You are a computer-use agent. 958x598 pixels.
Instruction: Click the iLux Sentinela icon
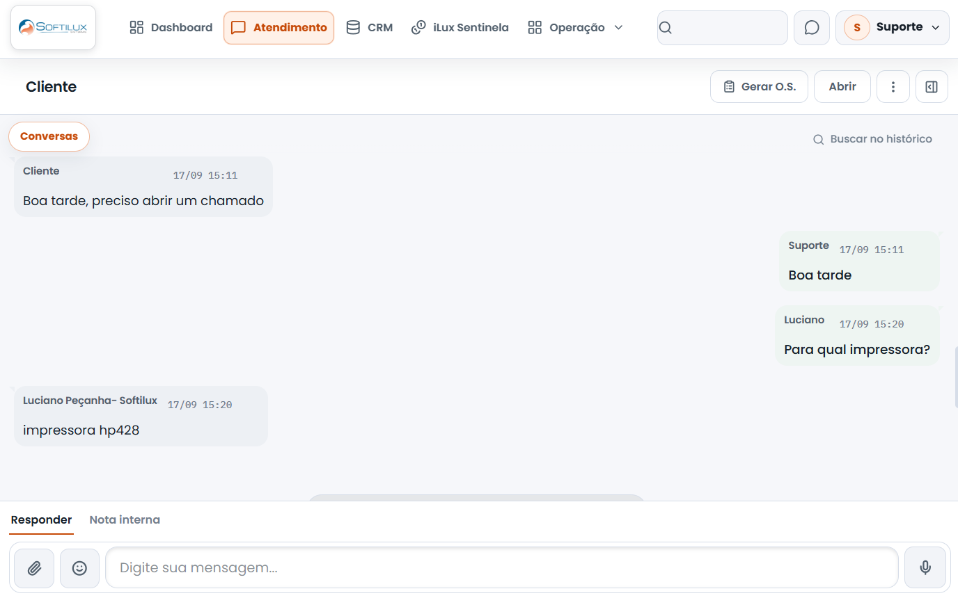pyautogui.click(x=418, y=28)
